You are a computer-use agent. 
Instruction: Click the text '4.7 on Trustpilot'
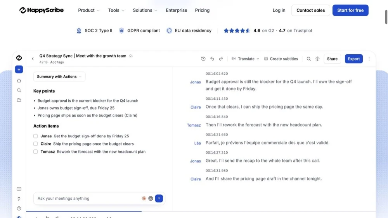point(295,31)
